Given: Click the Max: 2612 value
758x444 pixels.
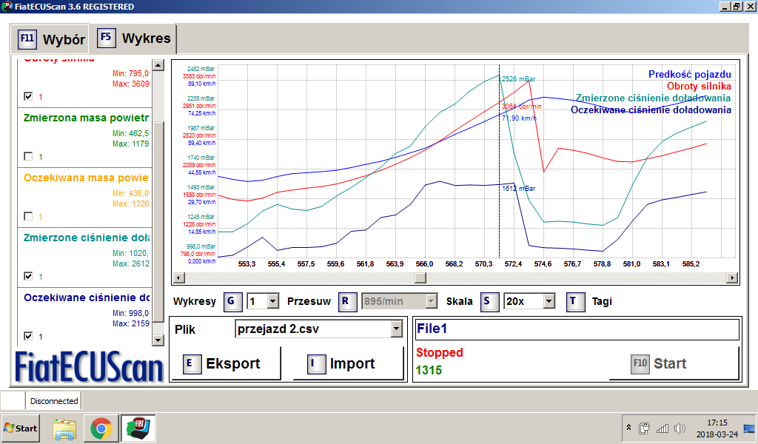Looking at the screenshot, I should [130, 263].
